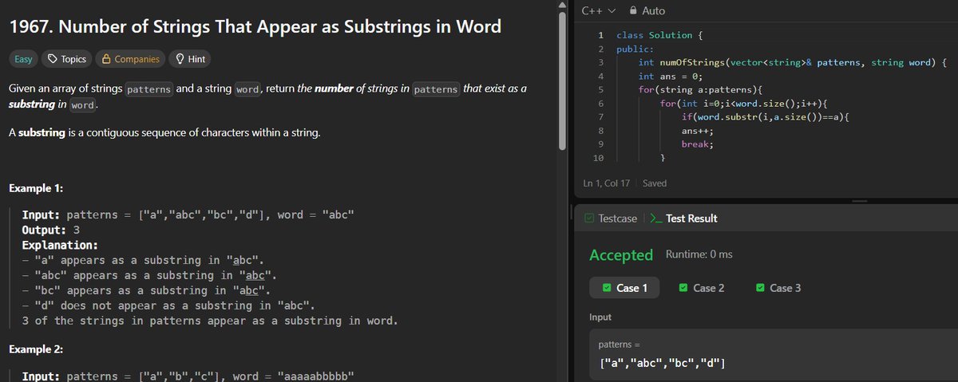Click the Input label in results

coord(600,317)
